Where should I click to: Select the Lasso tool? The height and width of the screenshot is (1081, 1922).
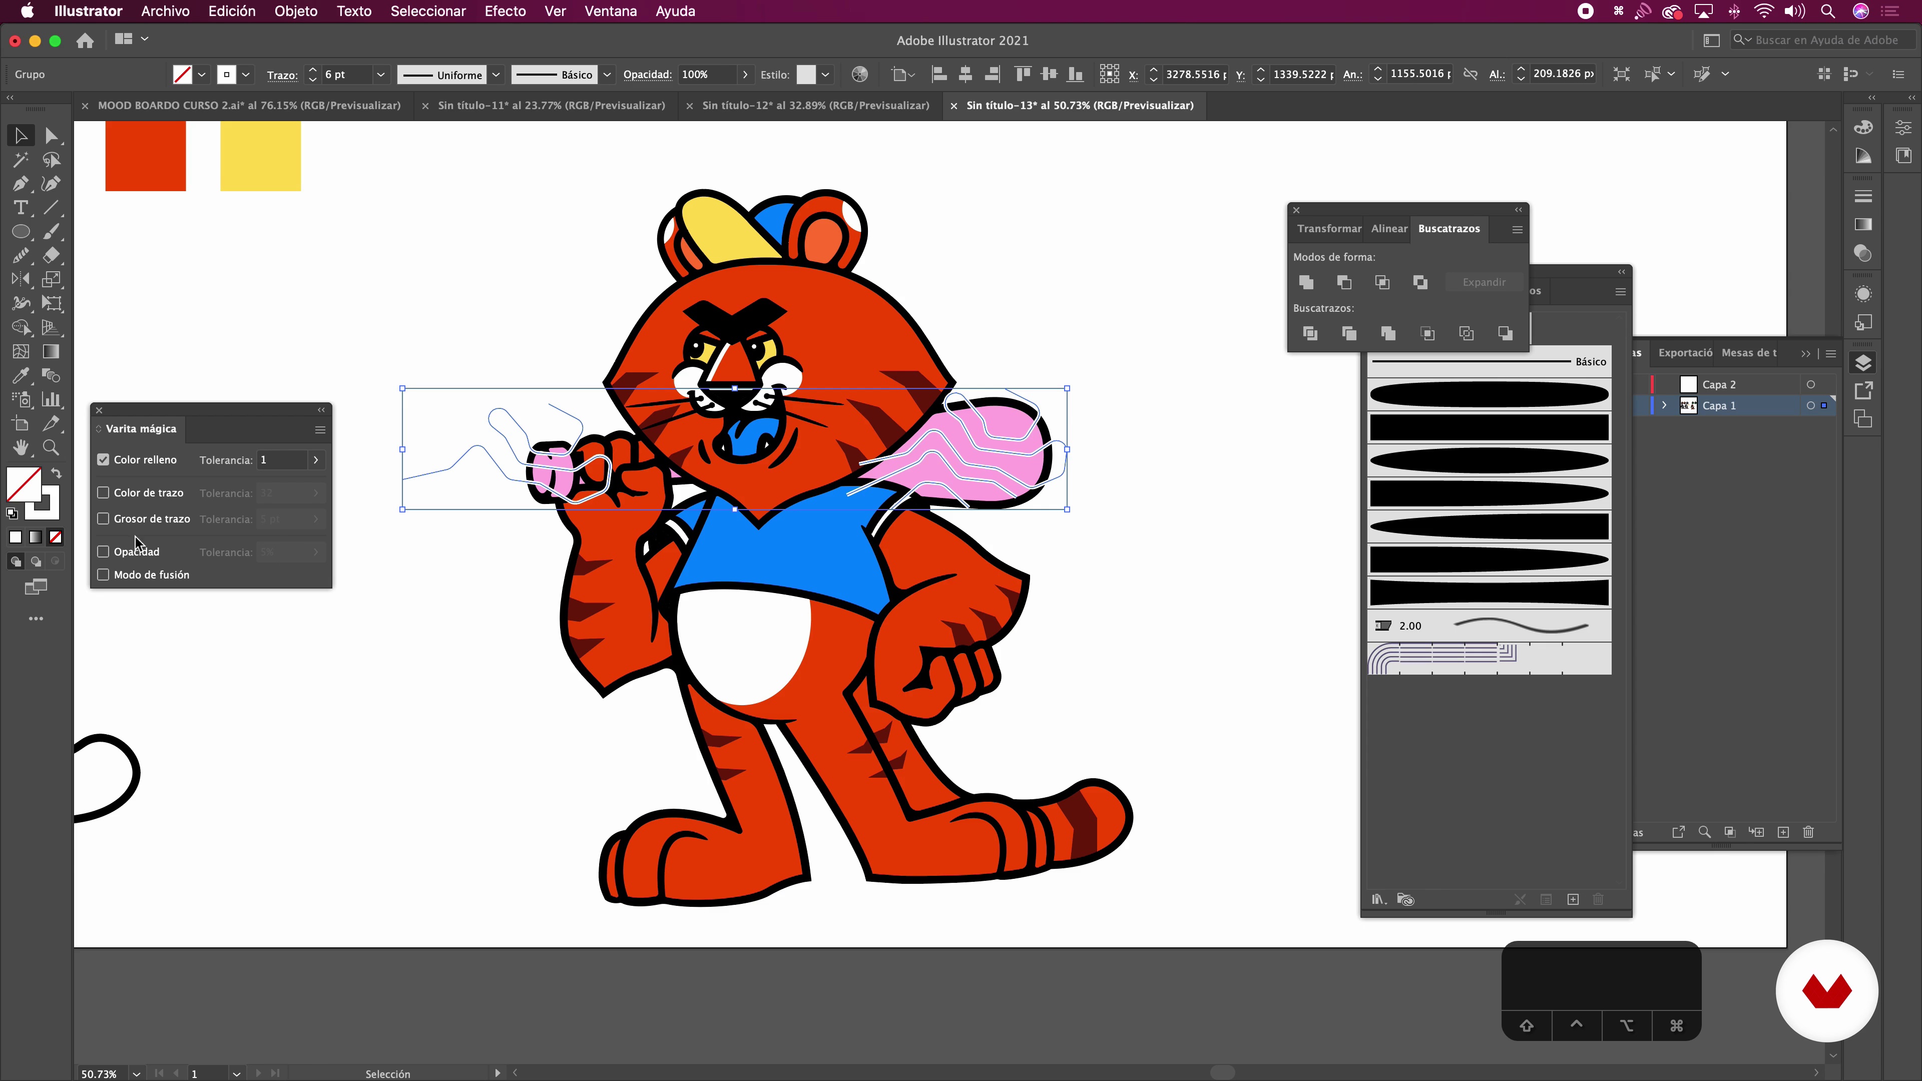(x=52, y=160)
